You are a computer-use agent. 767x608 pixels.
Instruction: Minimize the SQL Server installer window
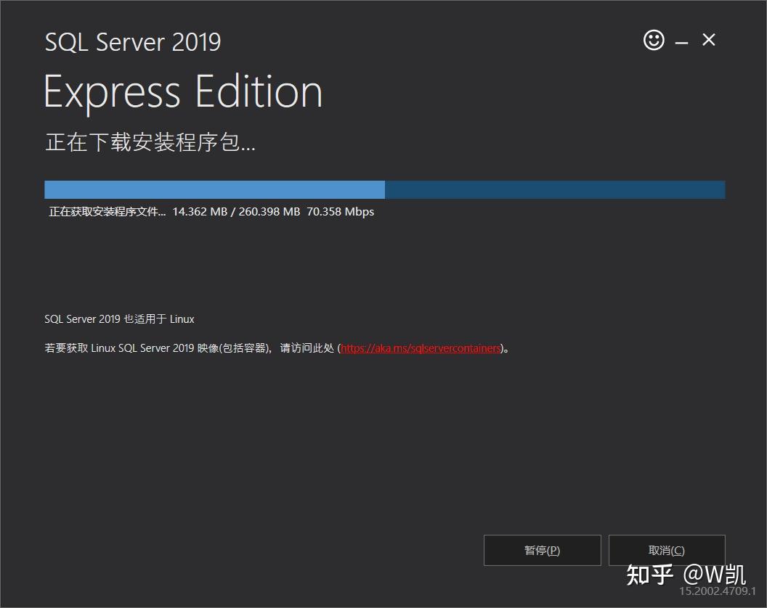pyautogui.click(x=681, y=43)
